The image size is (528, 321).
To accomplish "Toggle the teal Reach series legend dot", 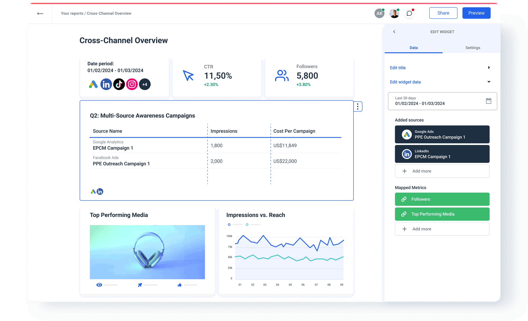I will (x=247, y=224).
